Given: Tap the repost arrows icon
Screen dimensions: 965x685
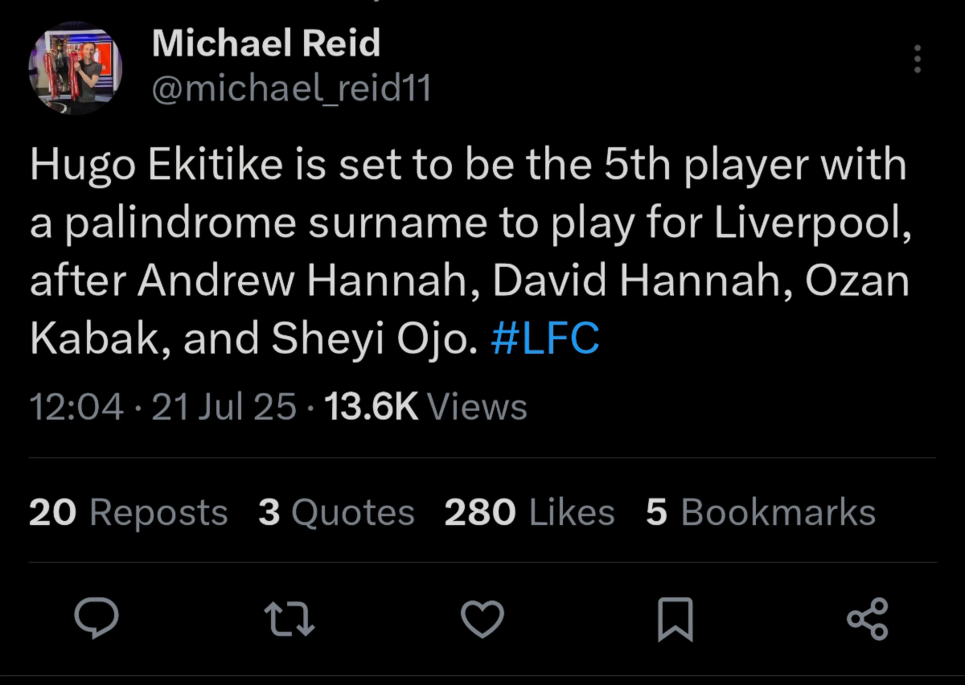Looking at the screenshot, I should click(x=290, y=618).
